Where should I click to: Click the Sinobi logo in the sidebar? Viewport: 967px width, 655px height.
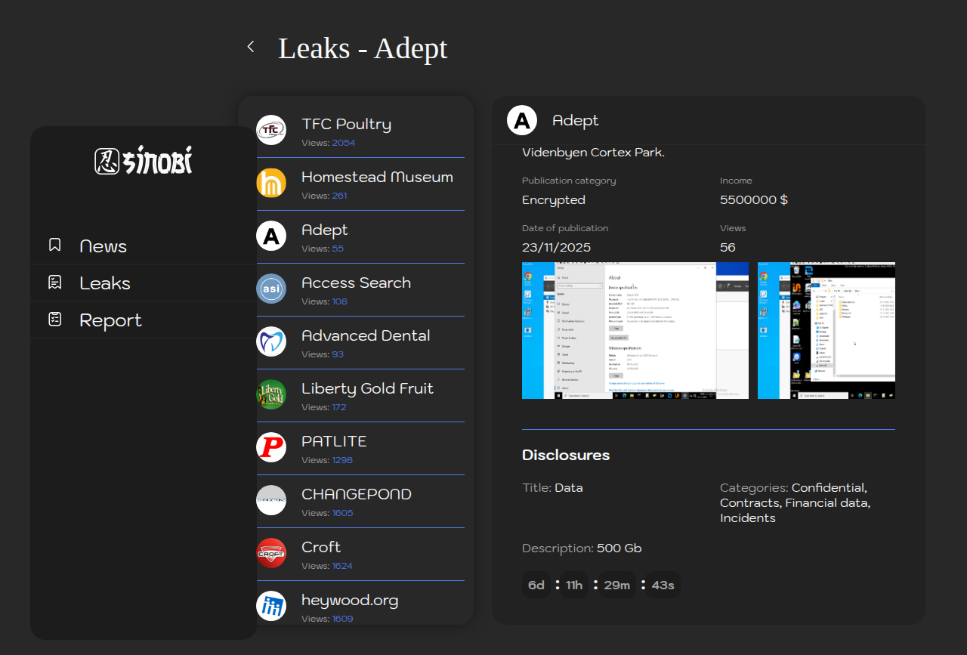(x=144, y=161)
